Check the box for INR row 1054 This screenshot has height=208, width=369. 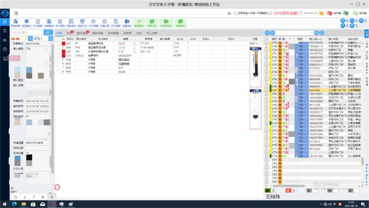(x=58, y=51)
